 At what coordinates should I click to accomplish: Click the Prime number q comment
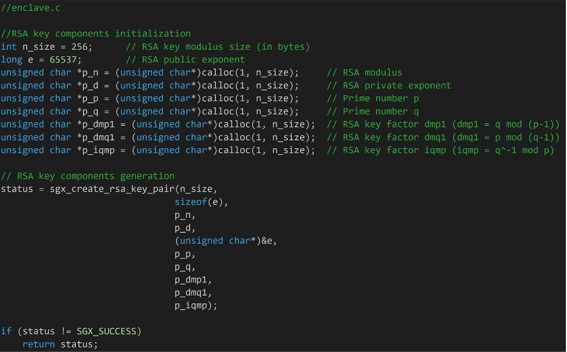pos(373,112)
